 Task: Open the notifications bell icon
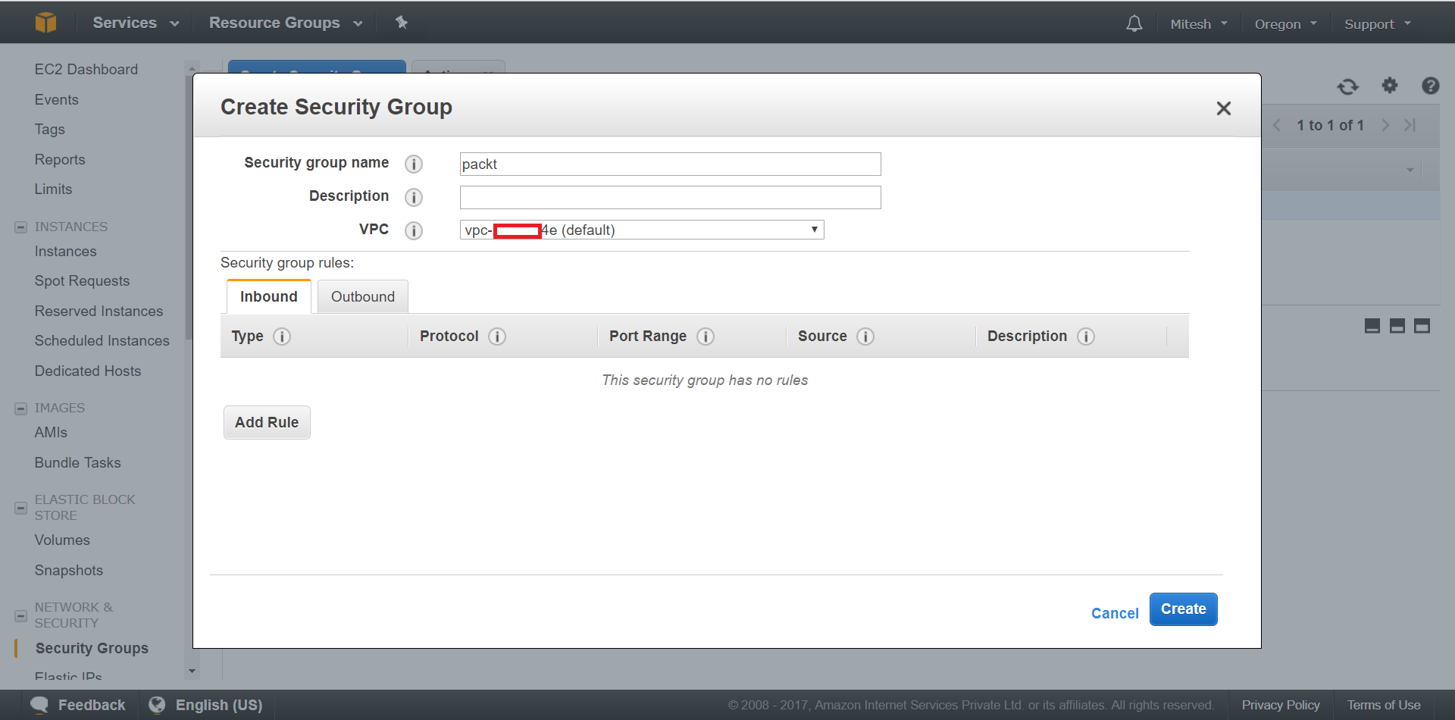tap(1134, 23)
